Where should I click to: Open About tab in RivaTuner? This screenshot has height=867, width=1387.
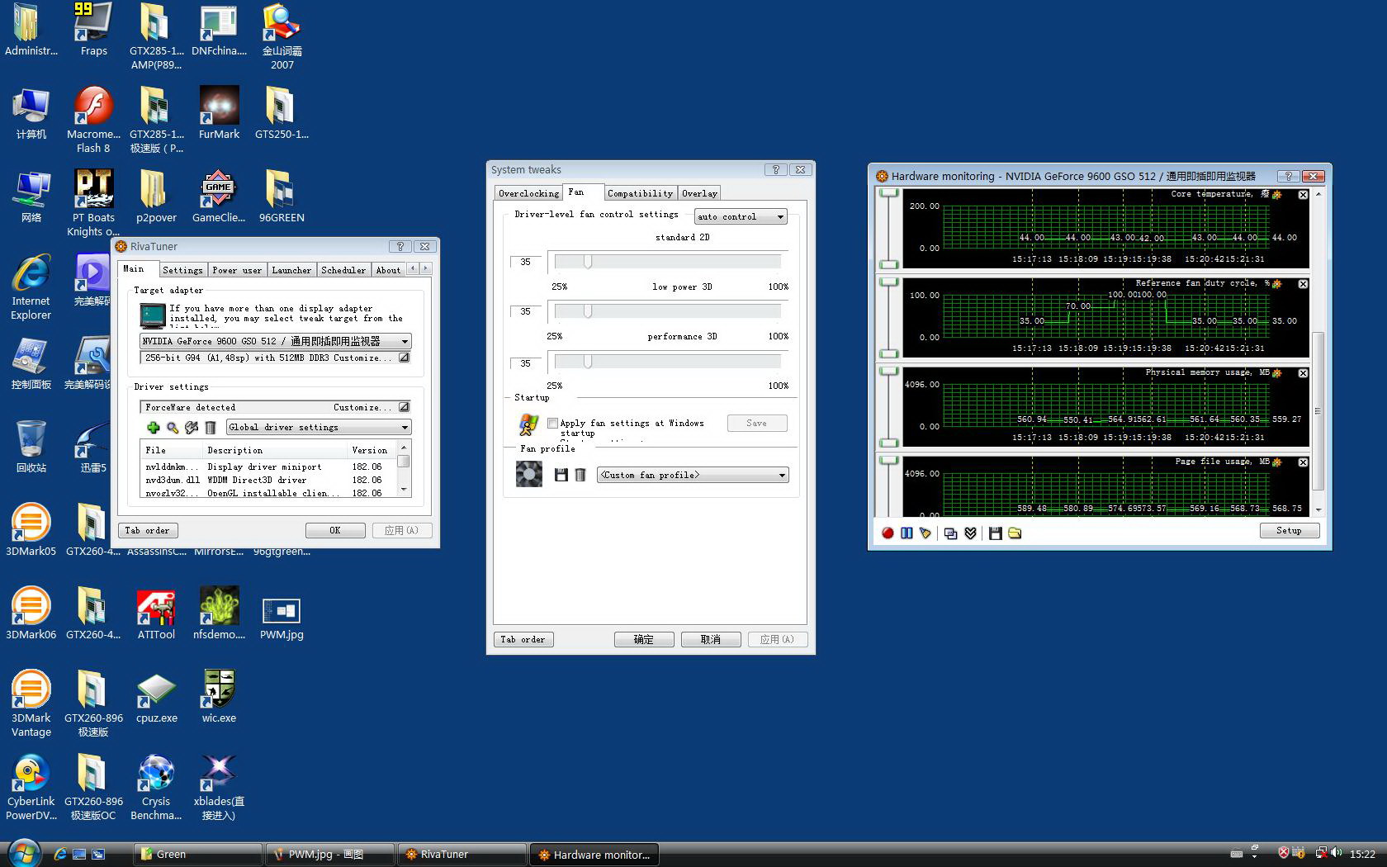click(388, 270)
